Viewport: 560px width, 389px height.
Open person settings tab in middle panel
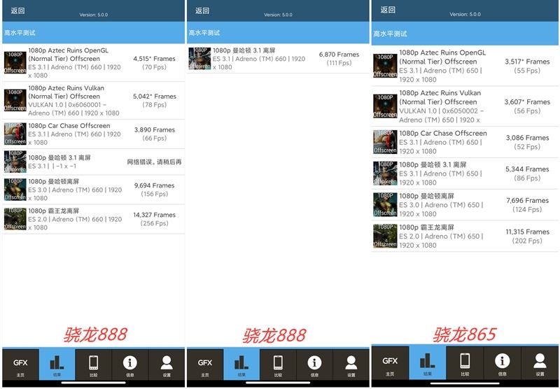coord(351,365)
